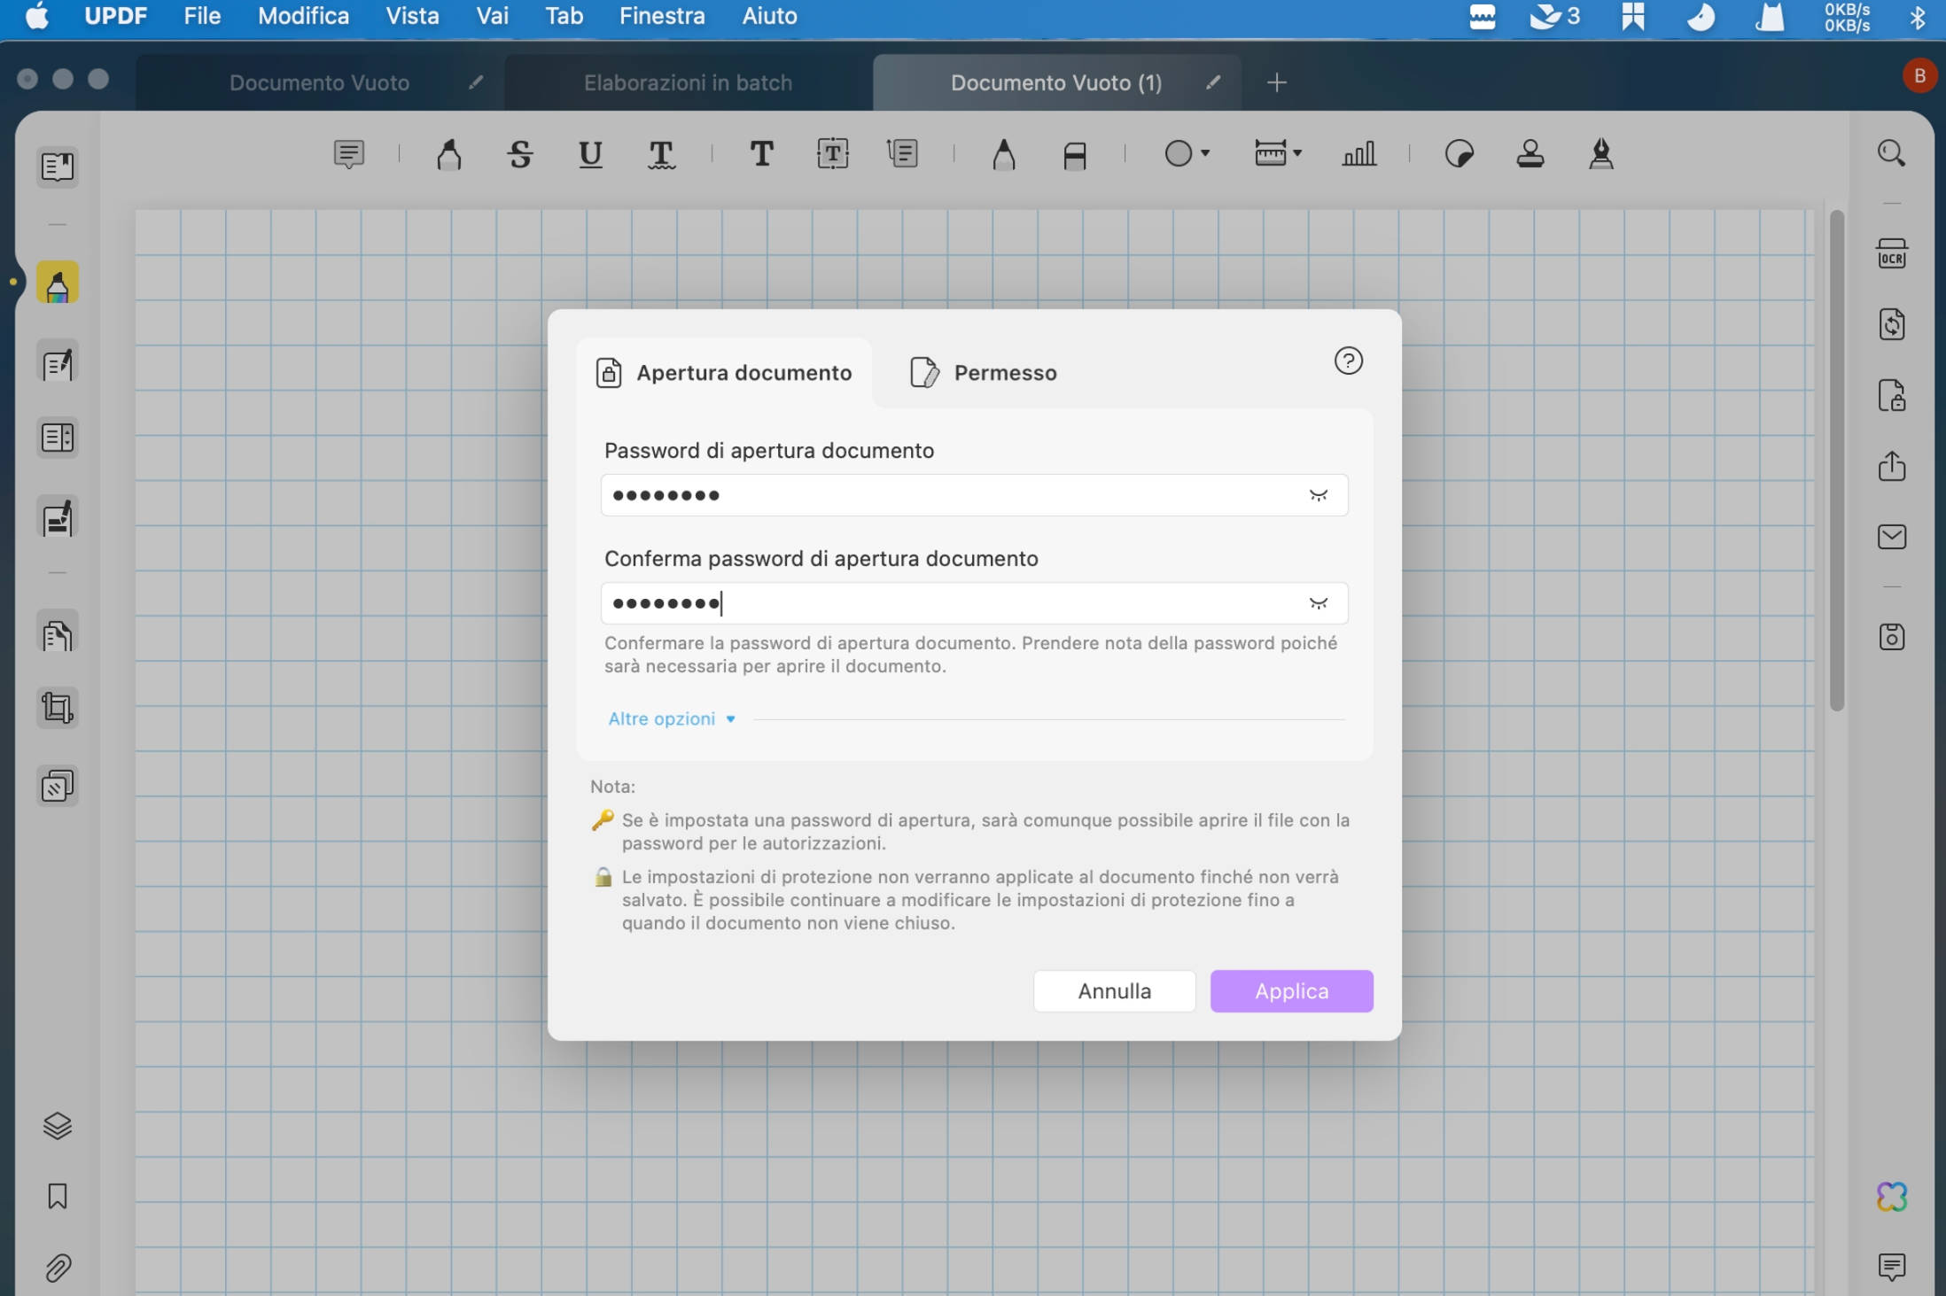Viewport: 1946px width, 1296px height.
Task: Open the Shape tool dropdown arrow
Action: click(1205, 154)
